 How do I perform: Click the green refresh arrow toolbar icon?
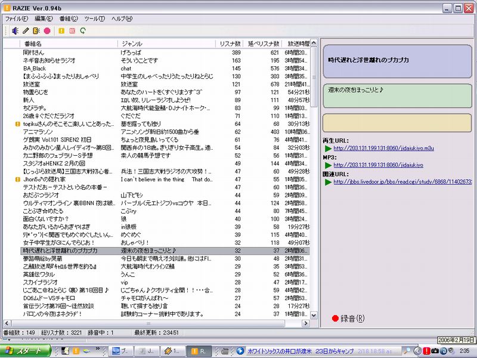click(83, 30)
